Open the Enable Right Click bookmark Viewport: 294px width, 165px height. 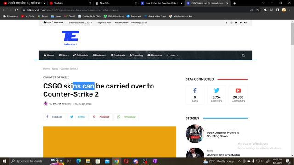pyautogui.click(x=89, y=16)
